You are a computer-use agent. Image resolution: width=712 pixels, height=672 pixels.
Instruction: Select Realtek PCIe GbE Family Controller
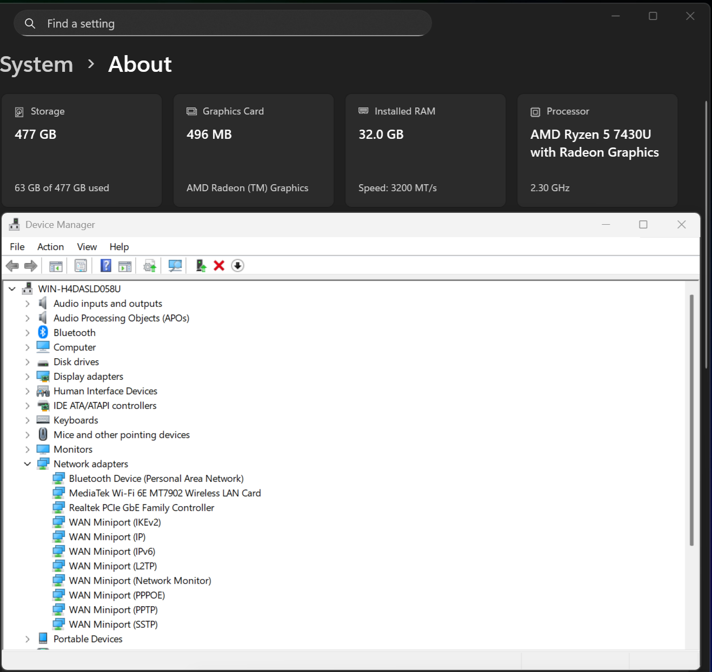click(141, 508)
